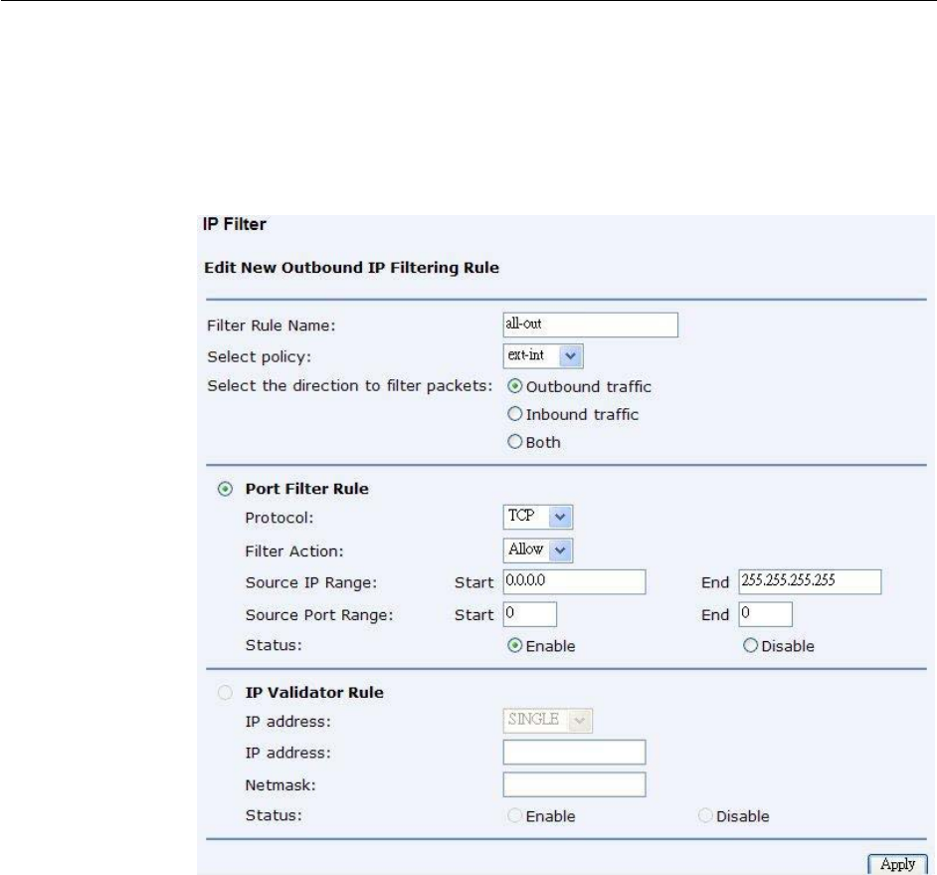Click the Source Port Range End field
937x875 pixels.
point(766,614)
